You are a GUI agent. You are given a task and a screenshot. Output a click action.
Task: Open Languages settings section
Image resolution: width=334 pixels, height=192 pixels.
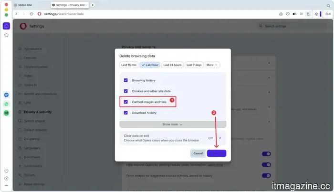[32, 148]
